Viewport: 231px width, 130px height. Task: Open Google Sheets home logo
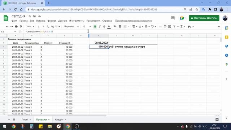[x=6, y=18]
